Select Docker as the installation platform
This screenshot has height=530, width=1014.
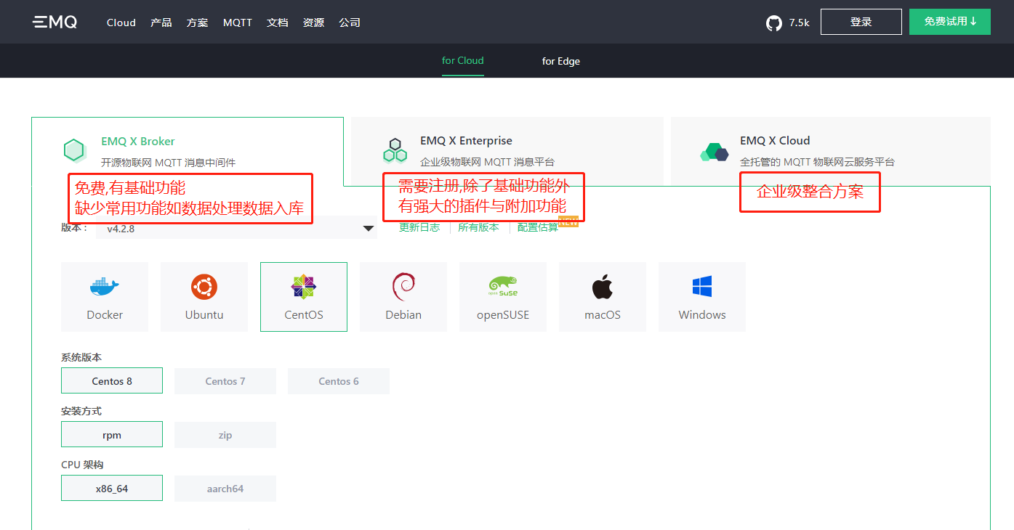tap(105, 296)
